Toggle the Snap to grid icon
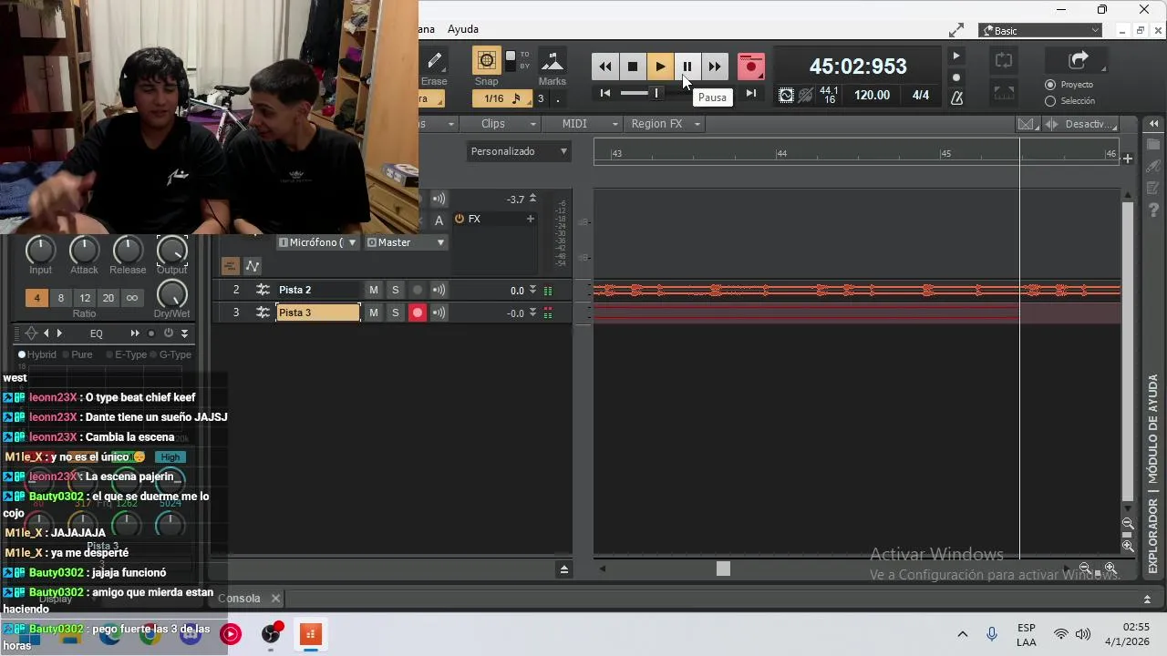Image resolution: width=1167 pixels, height=656 pixels. (487, 61)
